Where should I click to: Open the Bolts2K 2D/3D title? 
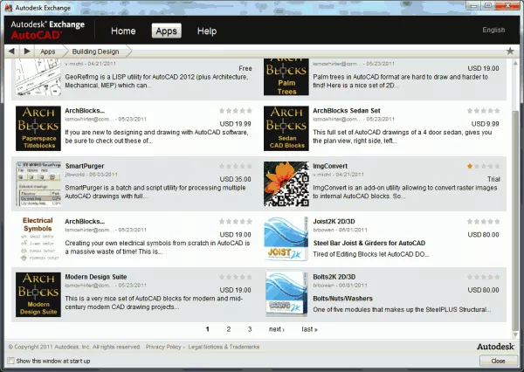tap(334, 277)
